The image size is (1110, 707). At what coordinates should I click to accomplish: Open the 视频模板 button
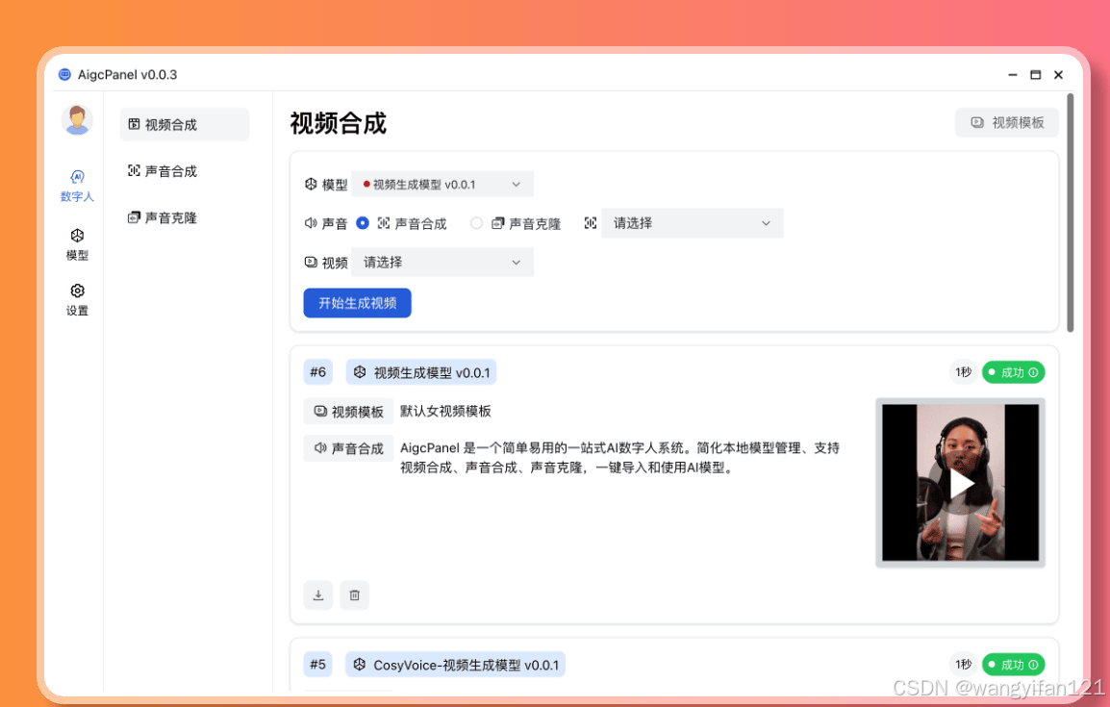tap(1007, 122)
